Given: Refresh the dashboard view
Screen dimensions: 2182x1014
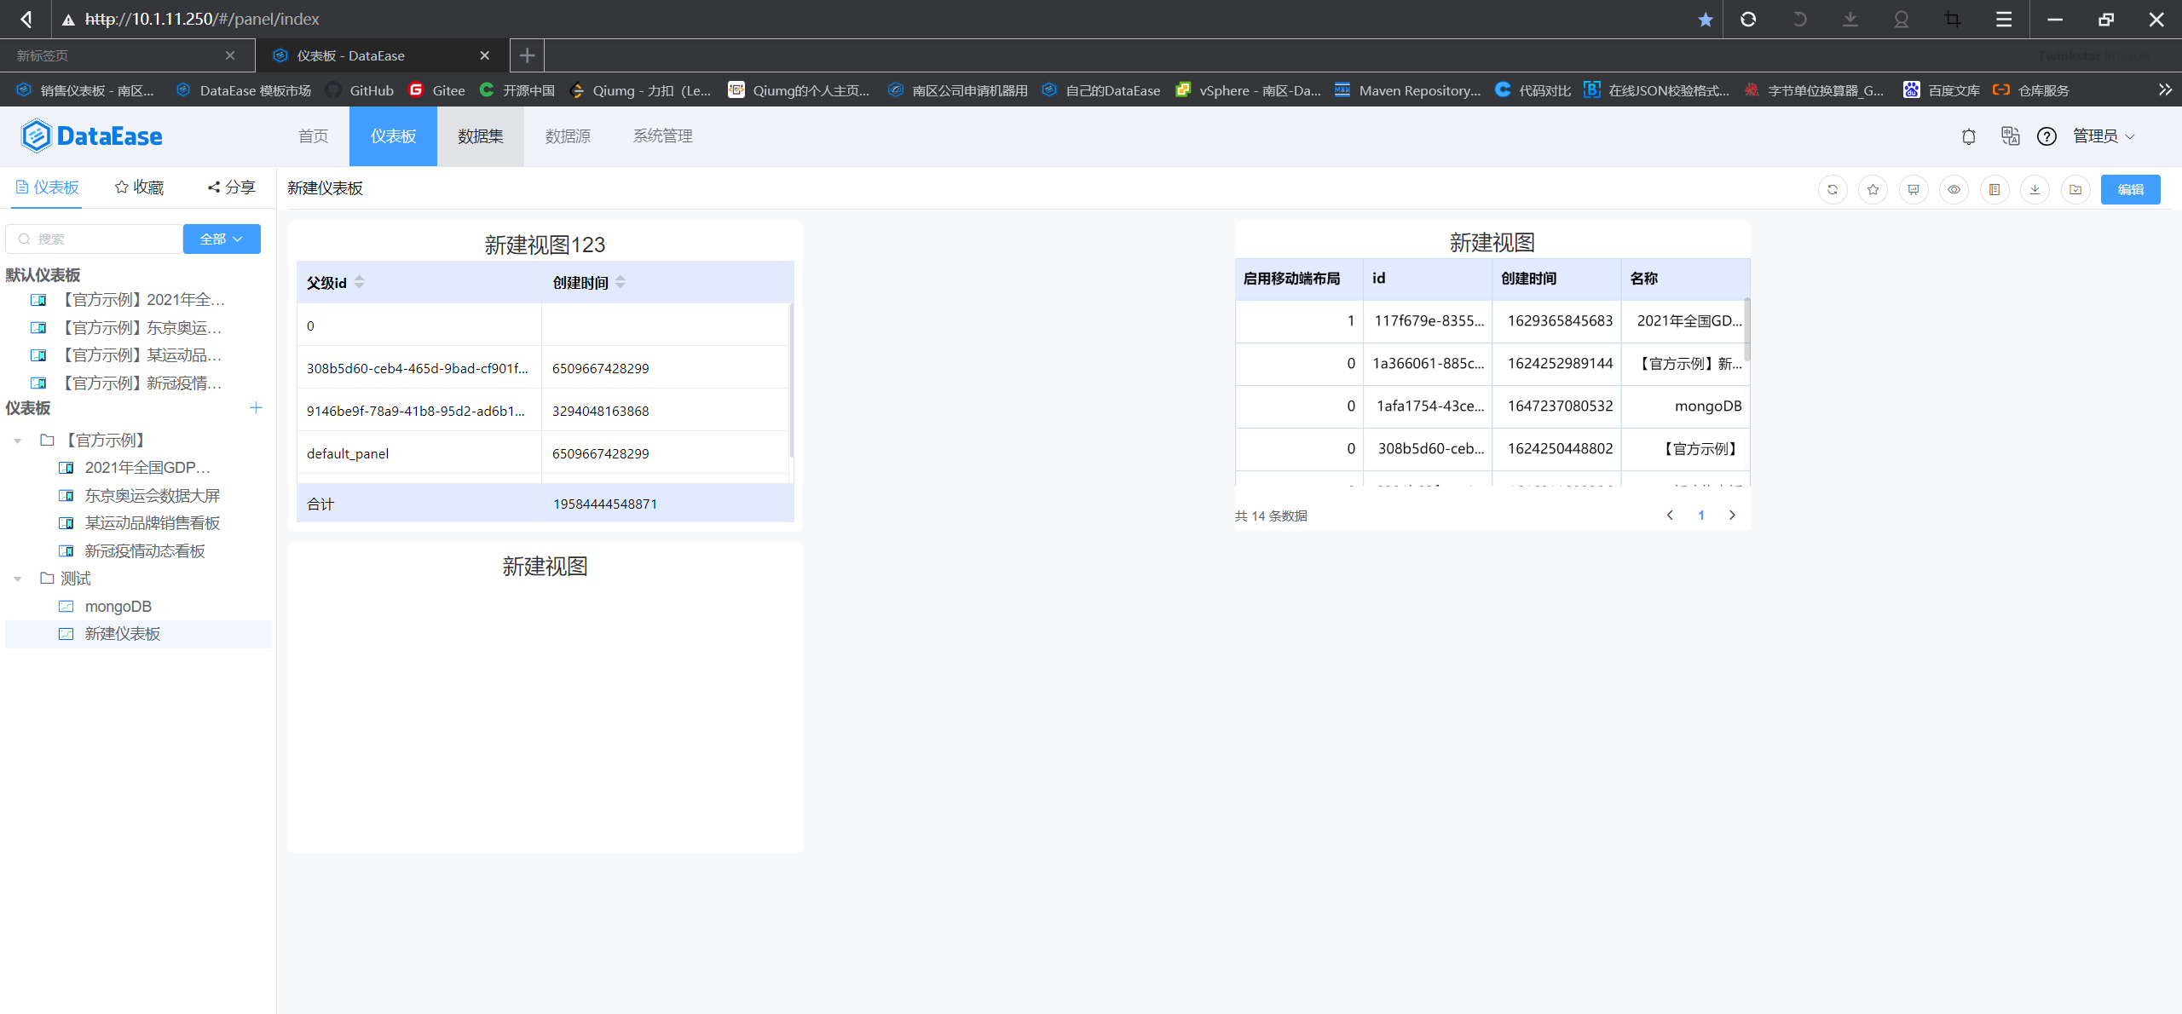Looking at the screenshot, I should tap(1833, 189).
